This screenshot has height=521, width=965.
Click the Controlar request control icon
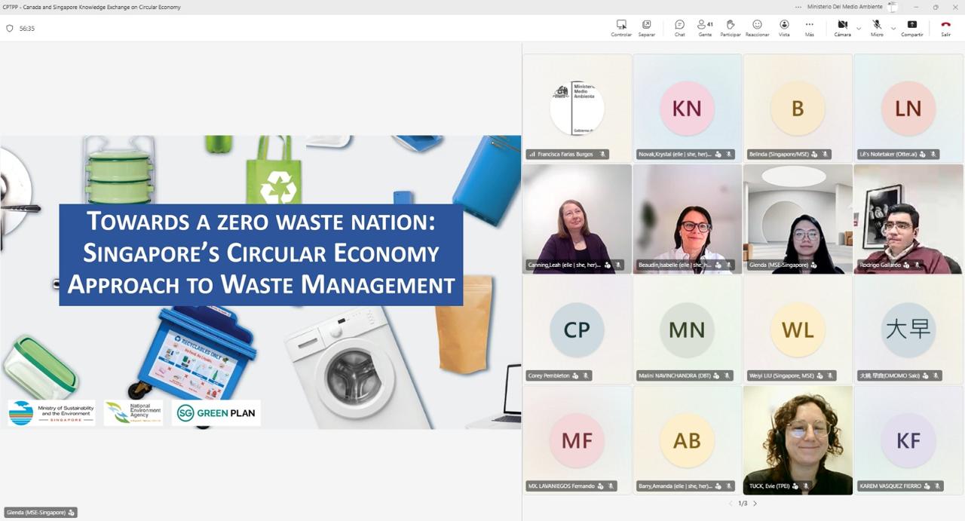pyautogui.click(x=621, y=28)
